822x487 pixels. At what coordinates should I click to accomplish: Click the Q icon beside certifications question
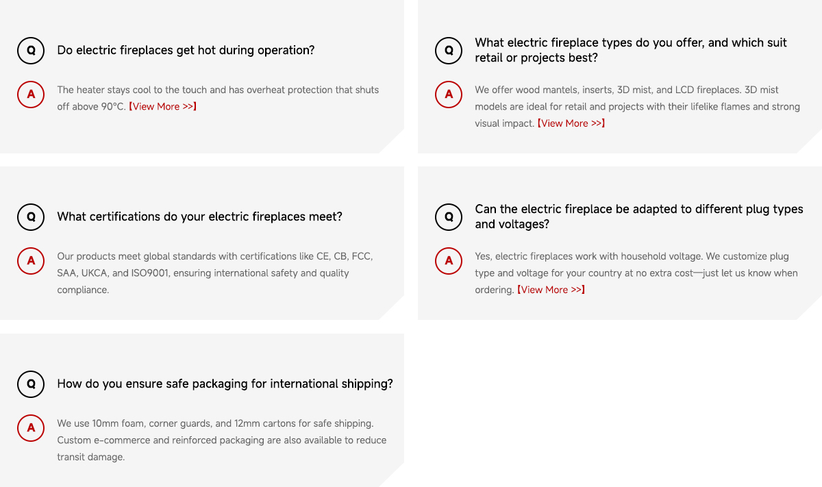tap(31, 216)
